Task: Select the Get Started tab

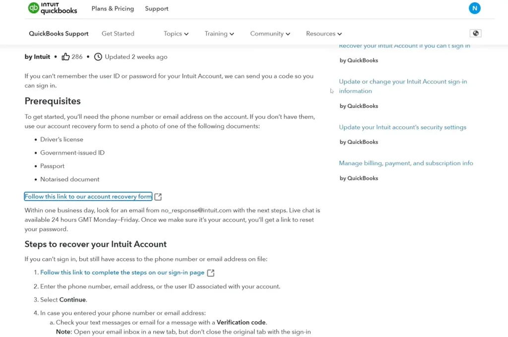Action: pos(118,34)
